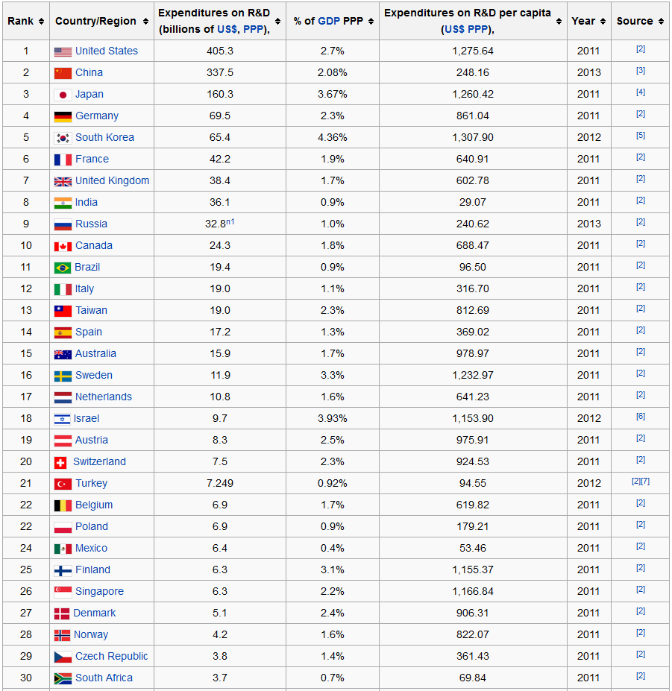Click the United States flag icon
Viewport: 672px width, 691px height.
click(x=62, y=51)
